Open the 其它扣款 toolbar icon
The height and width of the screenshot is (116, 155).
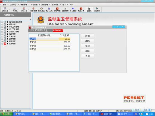pyautogui.click(x=73, y=10)
